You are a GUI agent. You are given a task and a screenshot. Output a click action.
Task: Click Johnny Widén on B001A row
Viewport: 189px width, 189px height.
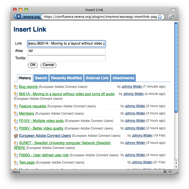[x=133, y=94]
